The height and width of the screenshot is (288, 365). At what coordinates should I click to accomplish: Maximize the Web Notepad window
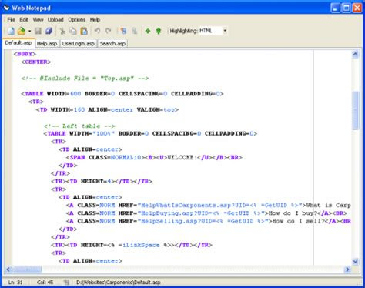(x=346, y=8)
